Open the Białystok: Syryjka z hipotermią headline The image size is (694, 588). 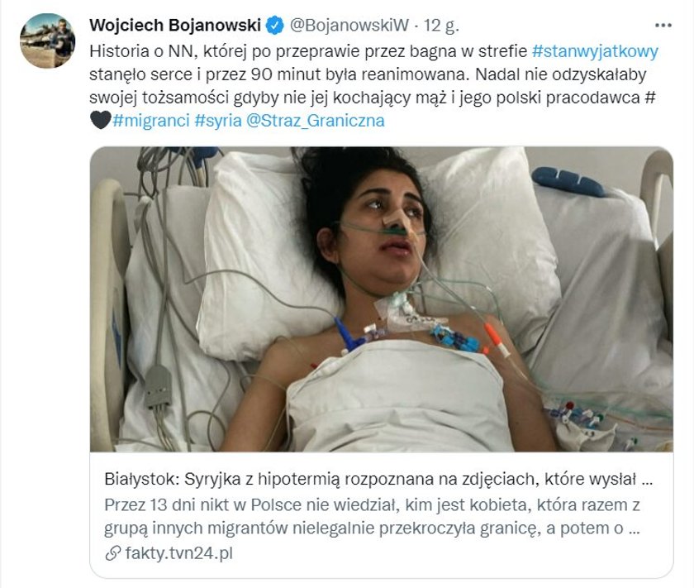click(379, 479)
